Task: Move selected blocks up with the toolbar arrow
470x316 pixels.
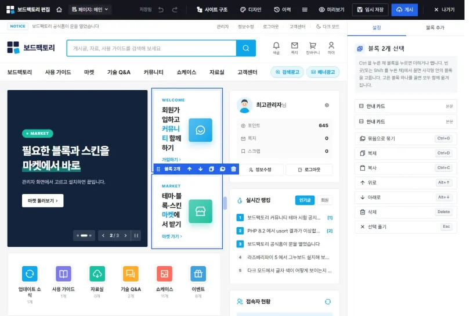Action: click(189, 169)
